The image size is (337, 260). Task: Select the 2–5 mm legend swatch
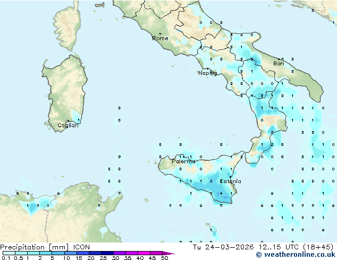coord(46,253)
